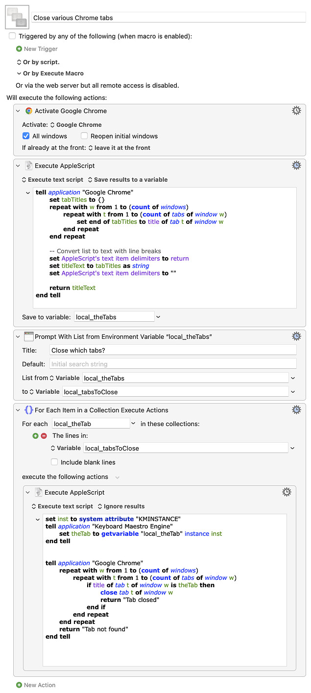Collapse the Prompt With List action

[19, 336]
